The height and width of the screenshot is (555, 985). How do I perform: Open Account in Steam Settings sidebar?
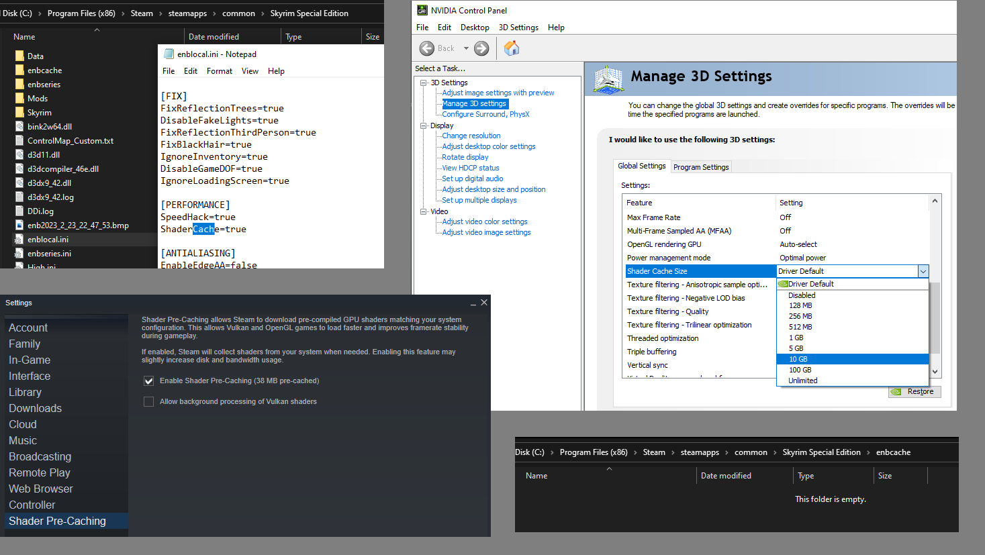[x=28, y=327]
